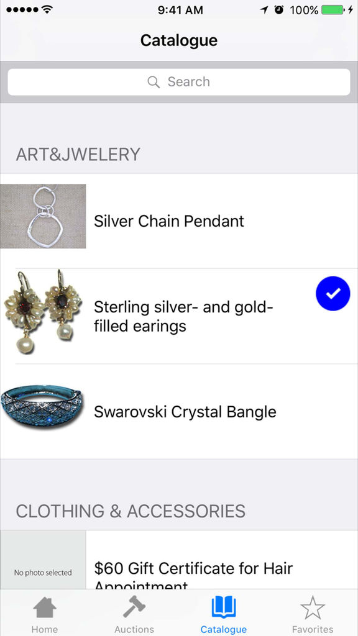Open the Favorites star icon
Image resolution: width=358 pixels, height=636 pixels.
tap(313, 607)
